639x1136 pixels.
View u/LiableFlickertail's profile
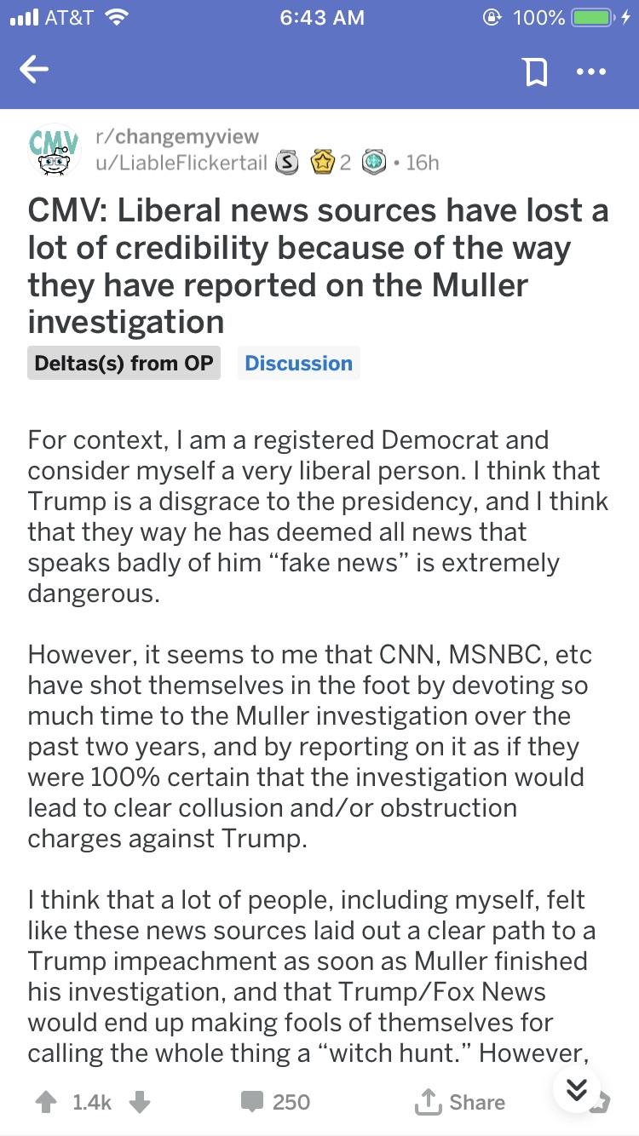click(181, 162)
